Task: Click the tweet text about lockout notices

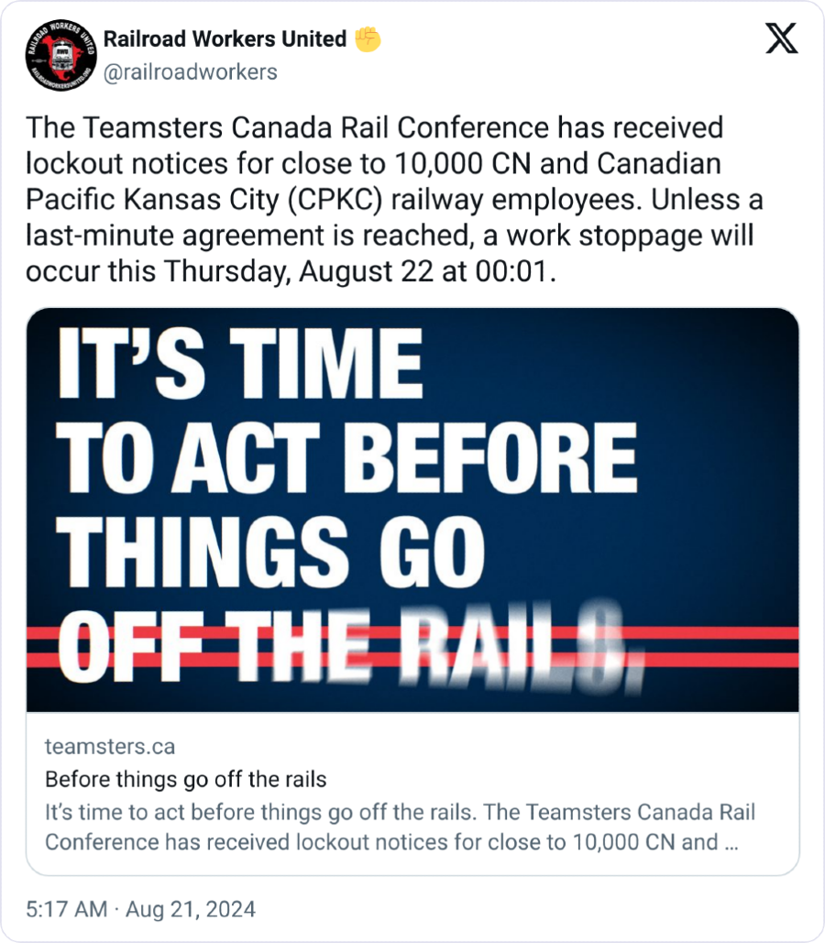Action: point(394,200)
